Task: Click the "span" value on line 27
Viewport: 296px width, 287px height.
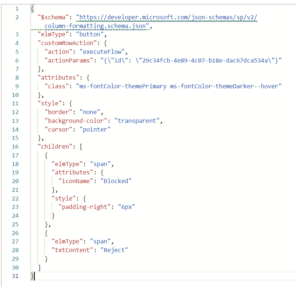Action: (x=101, y=241)
